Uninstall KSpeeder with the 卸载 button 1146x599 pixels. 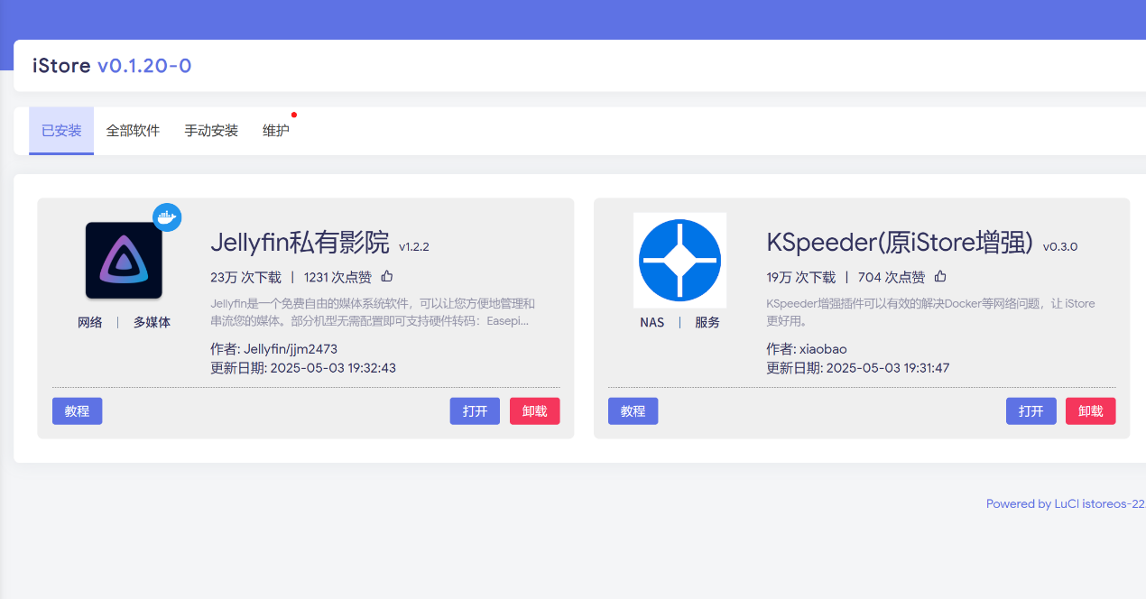[x=1090, y=411]
